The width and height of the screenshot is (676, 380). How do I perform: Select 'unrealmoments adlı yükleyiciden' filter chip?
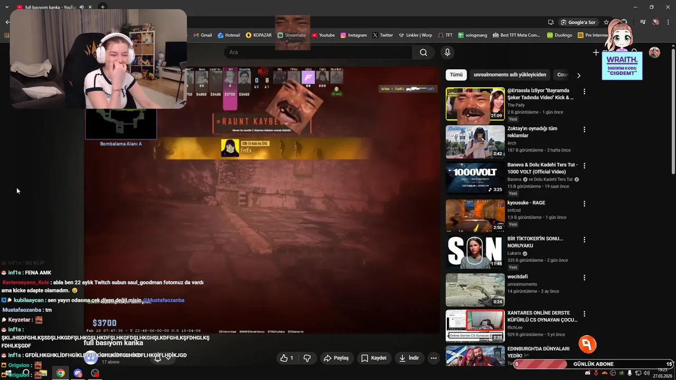click(x=510, y=75)
